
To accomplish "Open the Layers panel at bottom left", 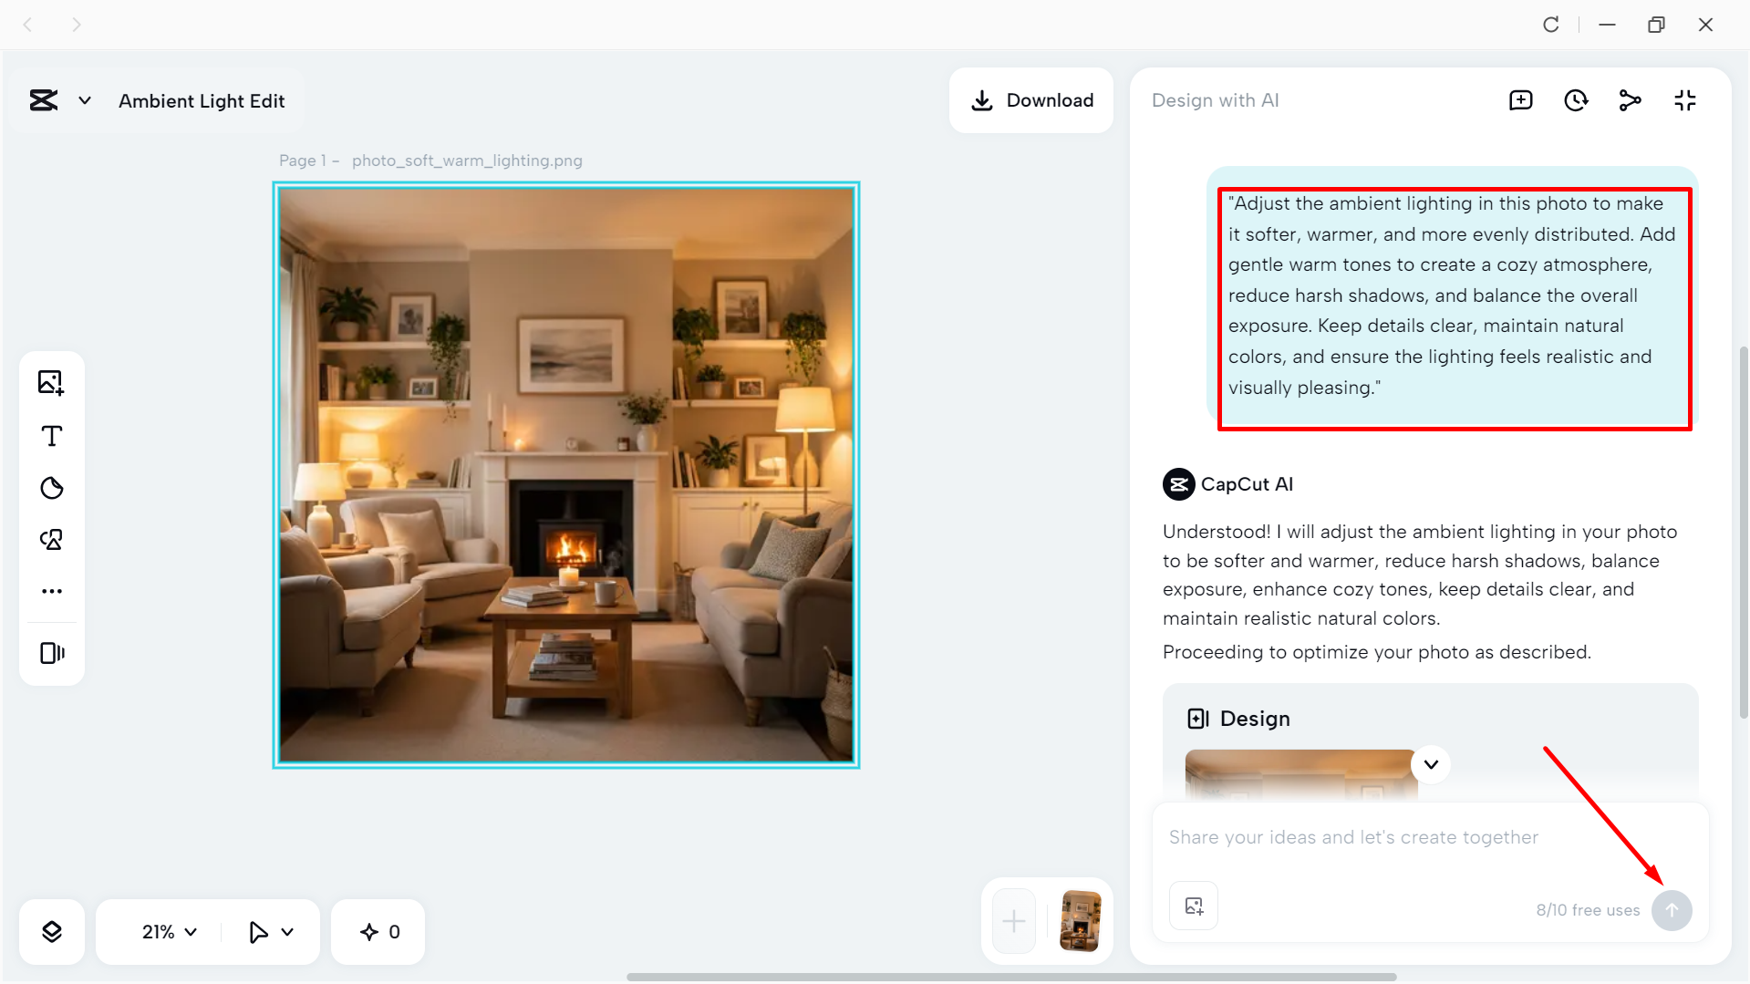I will 52,931.
